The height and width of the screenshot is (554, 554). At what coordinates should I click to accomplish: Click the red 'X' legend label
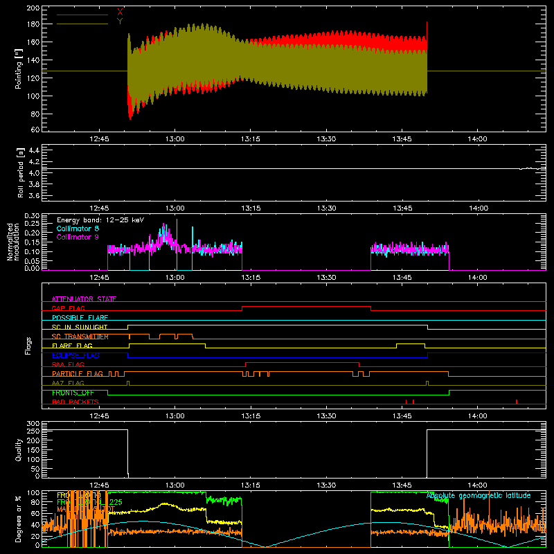[120, 12]
